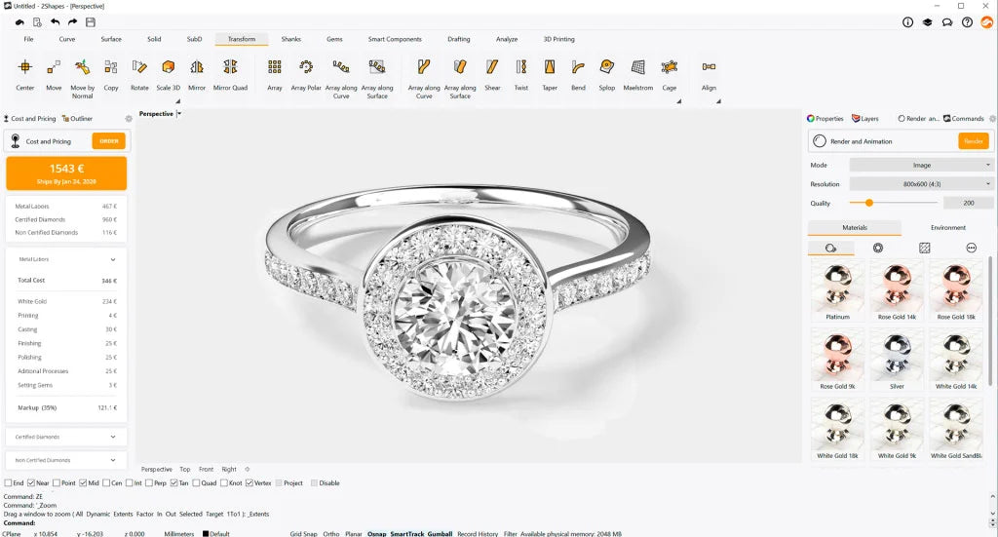Screen dimensions: 998x537
Task: Apply the Rose Gold 14k material thumbnail
Action: point(897,288)
